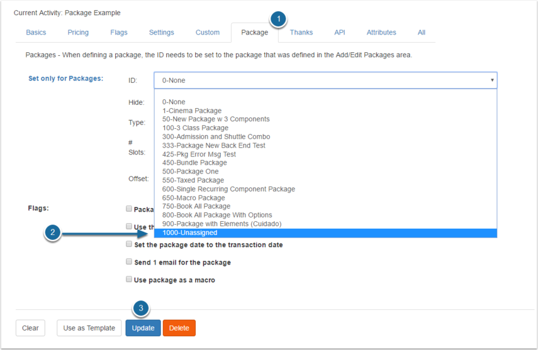The height and width of the screenshot is (350, 538).
Task: Open the Attributes tab
Action: [x=381, y=32]
